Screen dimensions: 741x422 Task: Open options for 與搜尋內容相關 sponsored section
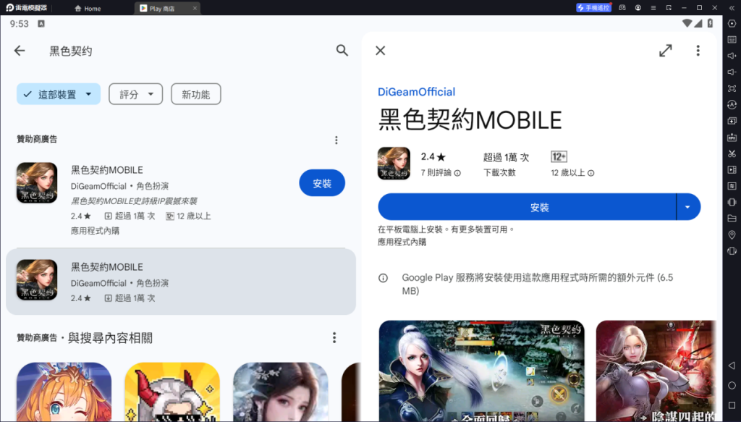334,337
